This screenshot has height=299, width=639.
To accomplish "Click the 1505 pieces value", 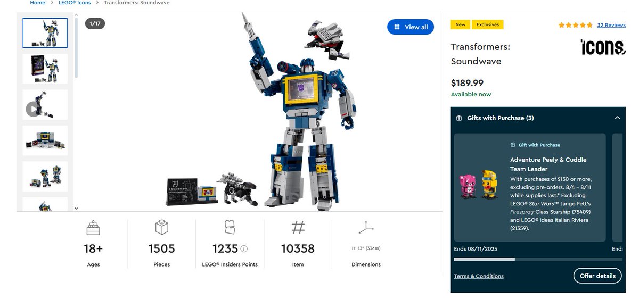I will click(x=162, y=248).
